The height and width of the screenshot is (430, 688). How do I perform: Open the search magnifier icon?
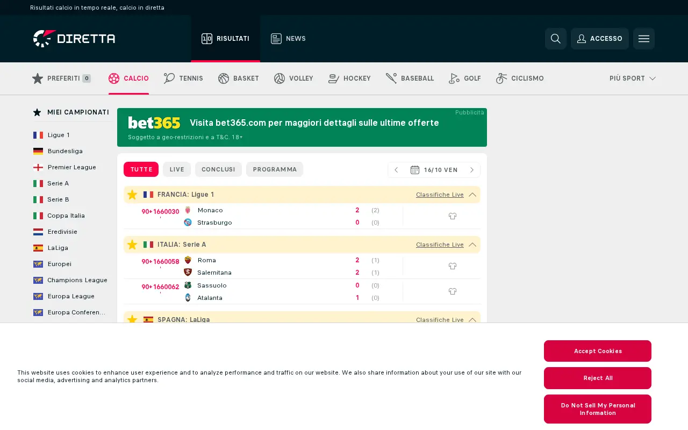(x=556, y=39)
